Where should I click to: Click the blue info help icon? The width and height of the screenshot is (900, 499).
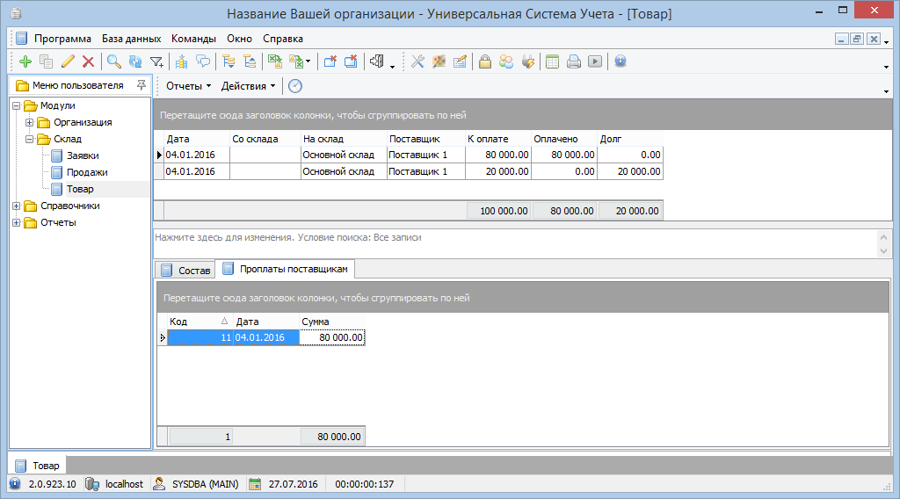click(x=620, y=61)
